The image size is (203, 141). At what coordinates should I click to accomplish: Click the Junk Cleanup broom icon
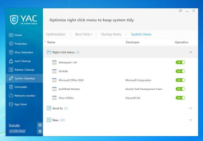[11, 61]
